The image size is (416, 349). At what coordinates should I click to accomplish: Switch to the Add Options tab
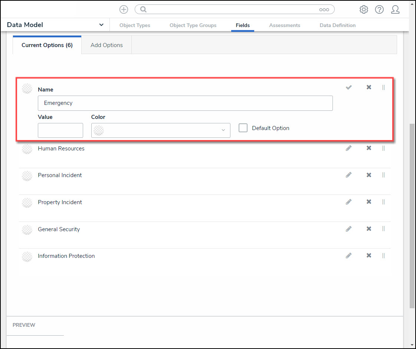107,45
